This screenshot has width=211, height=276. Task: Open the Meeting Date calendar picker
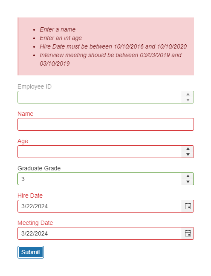click(x=188, y=233)
